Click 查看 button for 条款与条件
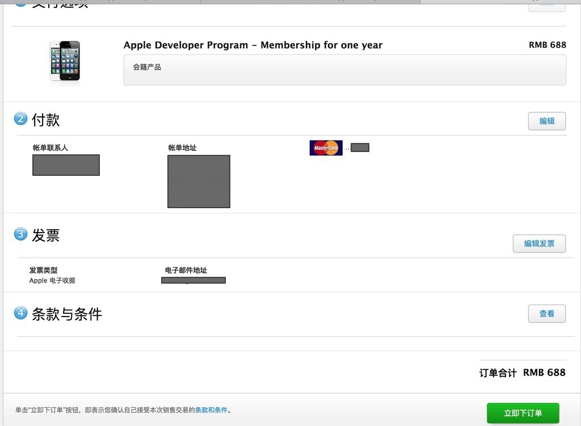Image resolution: width=581 pixels, height=426 pixels. click(546, 314)
